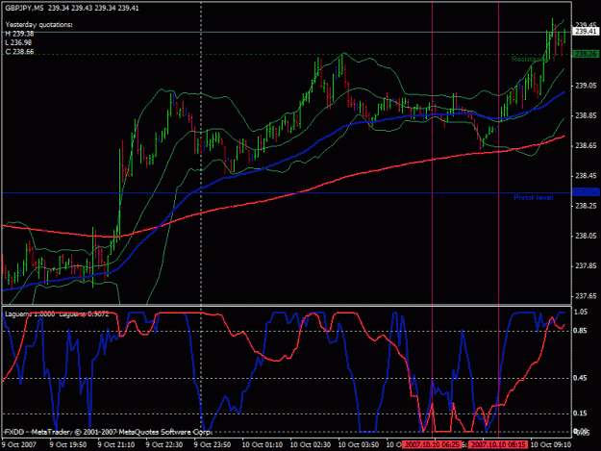Click the 238.05 price scale value
The width and height of the screenshot is (601, 451).
point(586,236)
